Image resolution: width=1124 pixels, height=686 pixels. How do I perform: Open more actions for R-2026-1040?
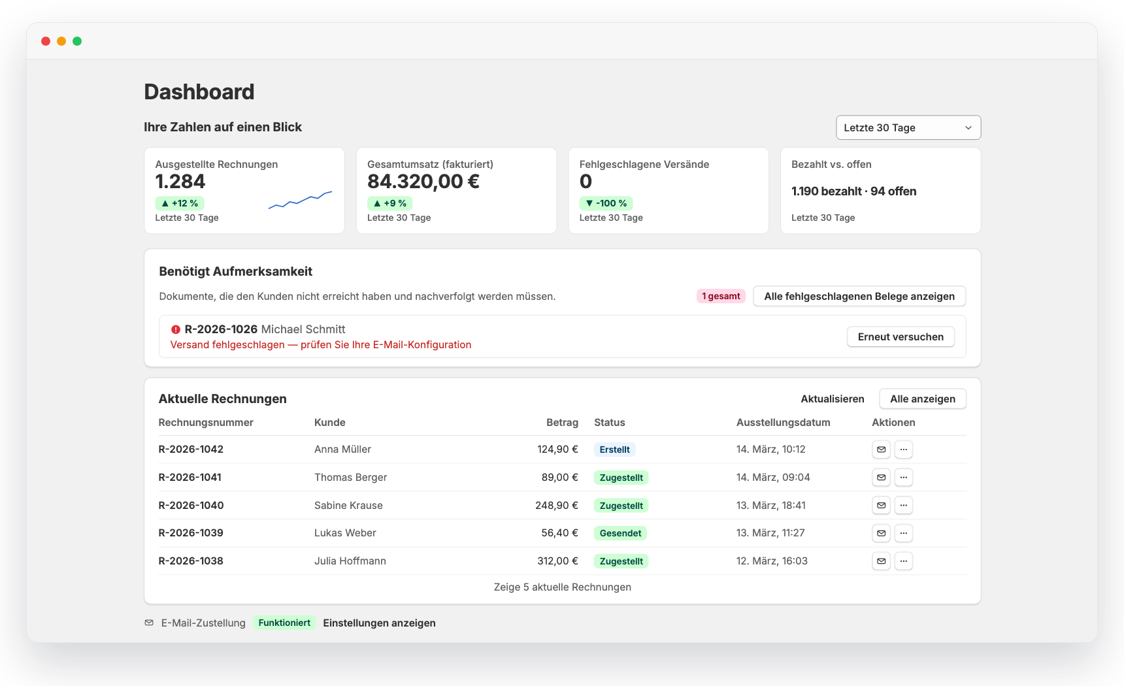[x=903, y=505]
